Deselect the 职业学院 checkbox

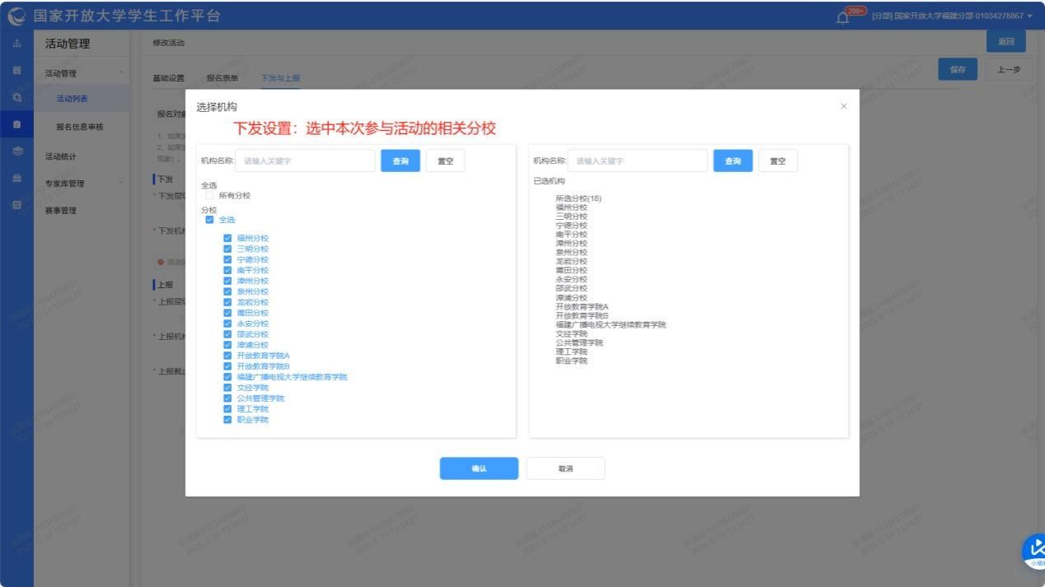point(227,420)
